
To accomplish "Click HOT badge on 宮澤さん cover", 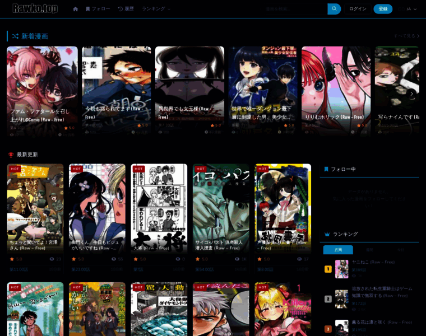I will coord(15,169).
